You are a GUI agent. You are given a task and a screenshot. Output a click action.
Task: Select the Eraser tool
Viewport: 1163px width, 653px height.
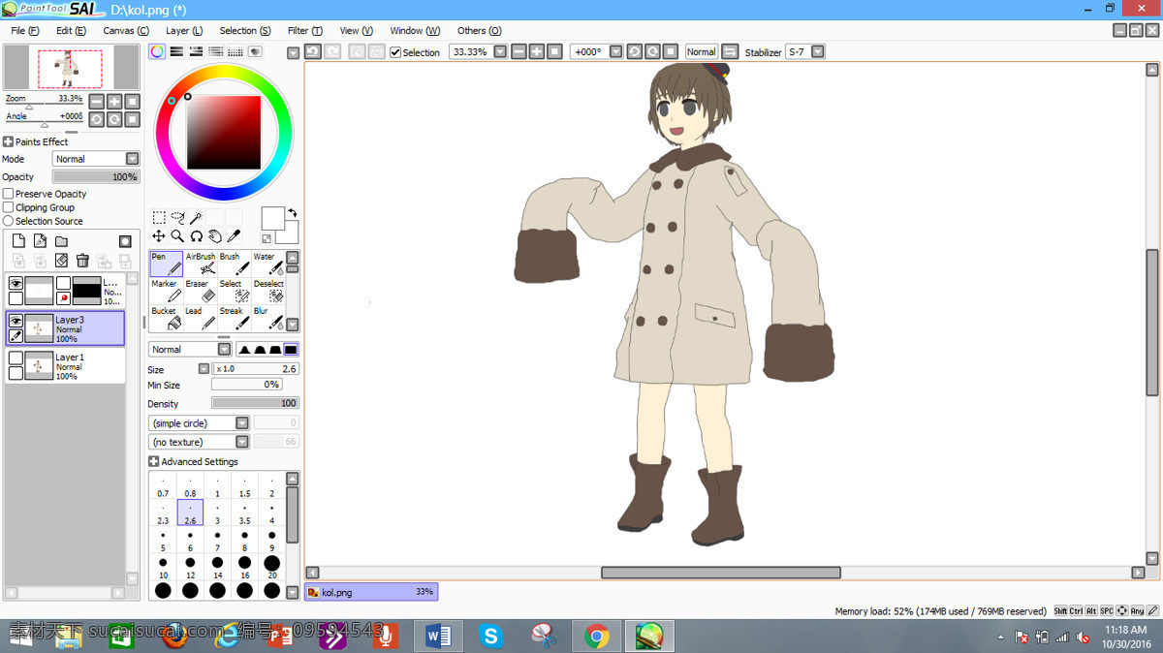201,291
